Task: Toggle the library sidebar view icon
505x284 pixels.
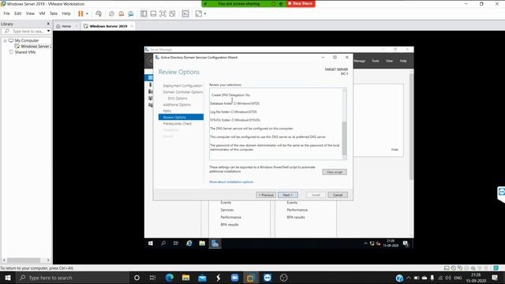Action: click(144, 13)
